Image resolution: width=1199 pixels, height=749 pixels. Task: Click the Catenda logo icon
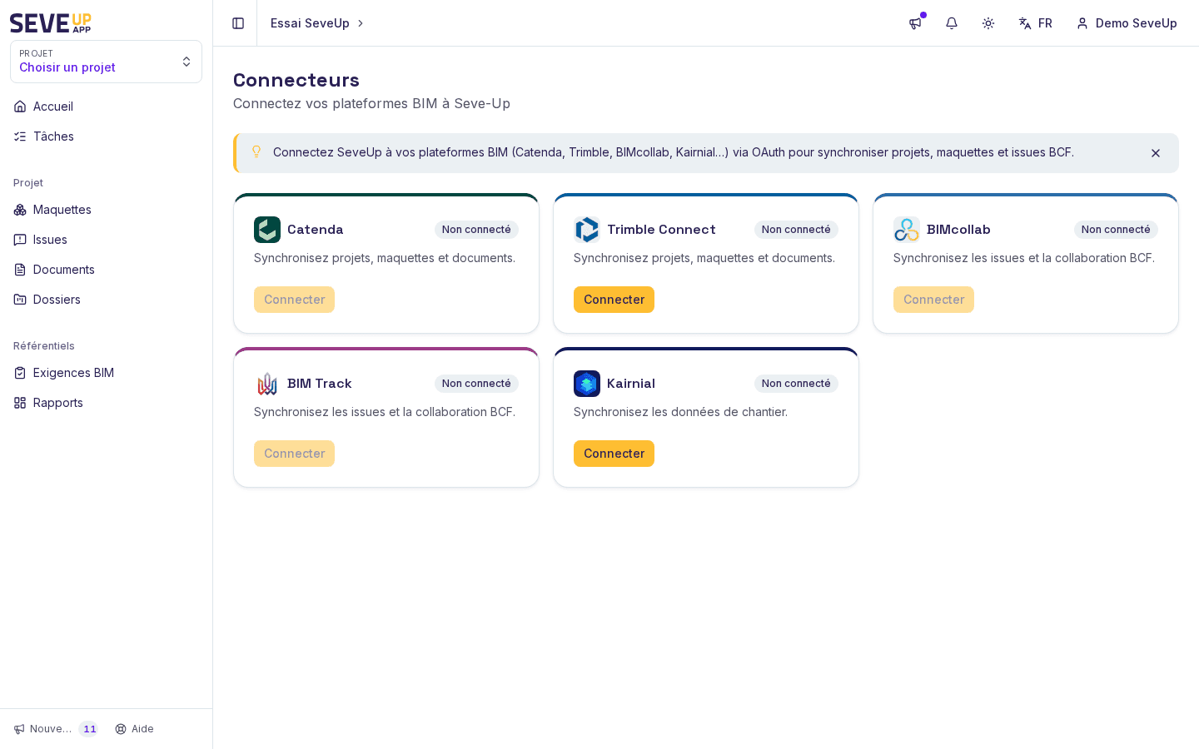tap(267, 230)
